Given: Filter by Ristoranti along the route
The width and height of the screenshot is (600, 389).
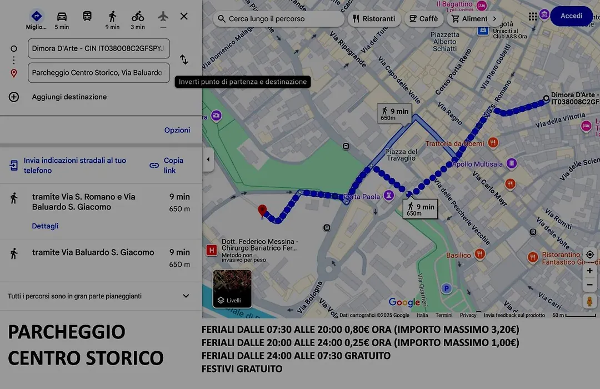Looking at the screenshot, I should (374, 19).
